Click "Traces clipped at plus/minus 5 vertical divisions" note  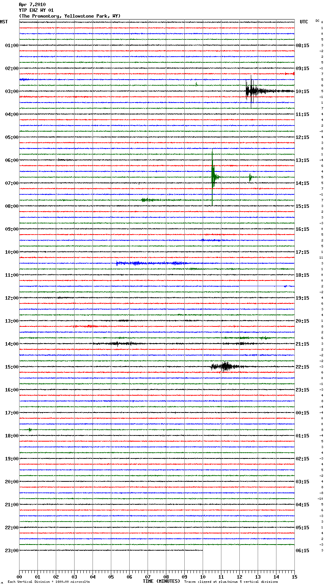(x=231, y=582)
